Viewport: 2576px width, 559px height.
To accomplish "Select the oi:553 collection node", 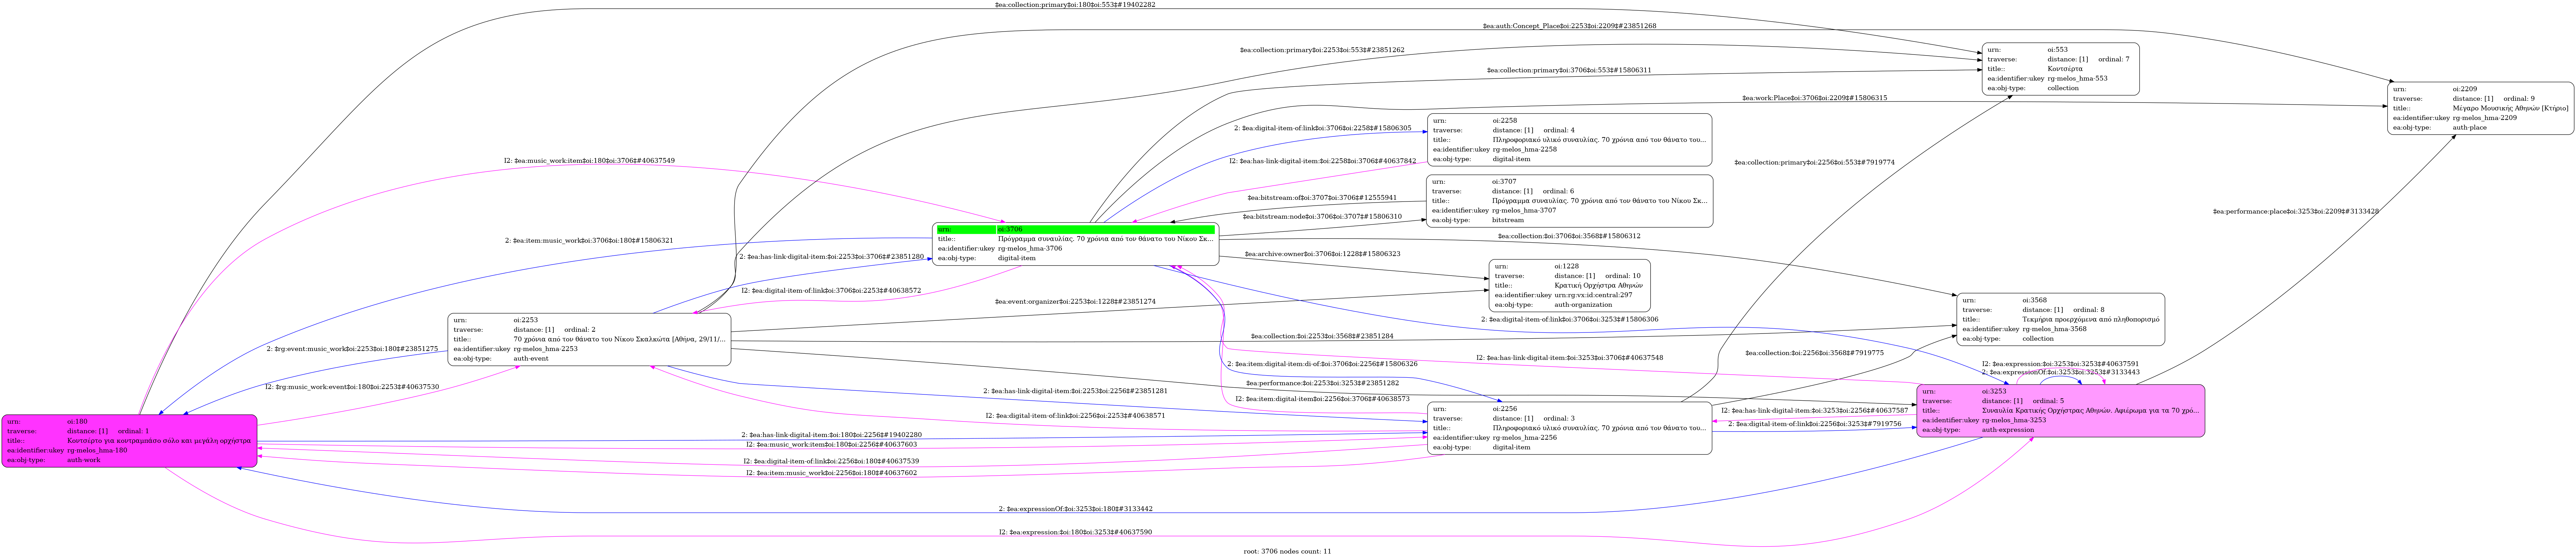I will click(2060, 69).
